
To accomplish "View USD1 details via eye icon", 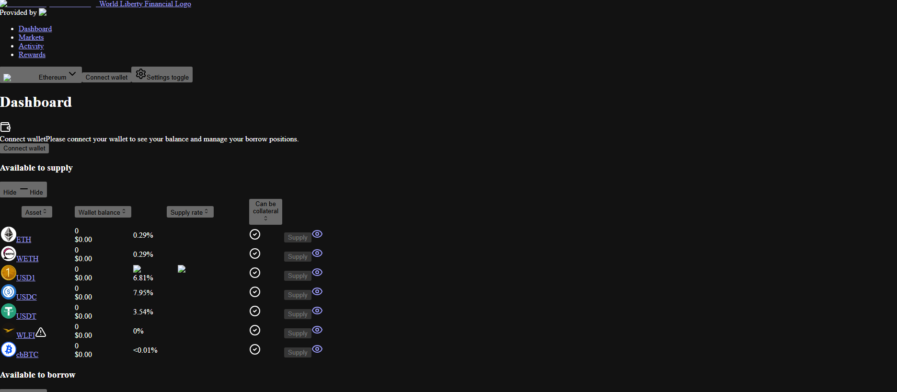I will pyautogui.click(x=317, y=272).
